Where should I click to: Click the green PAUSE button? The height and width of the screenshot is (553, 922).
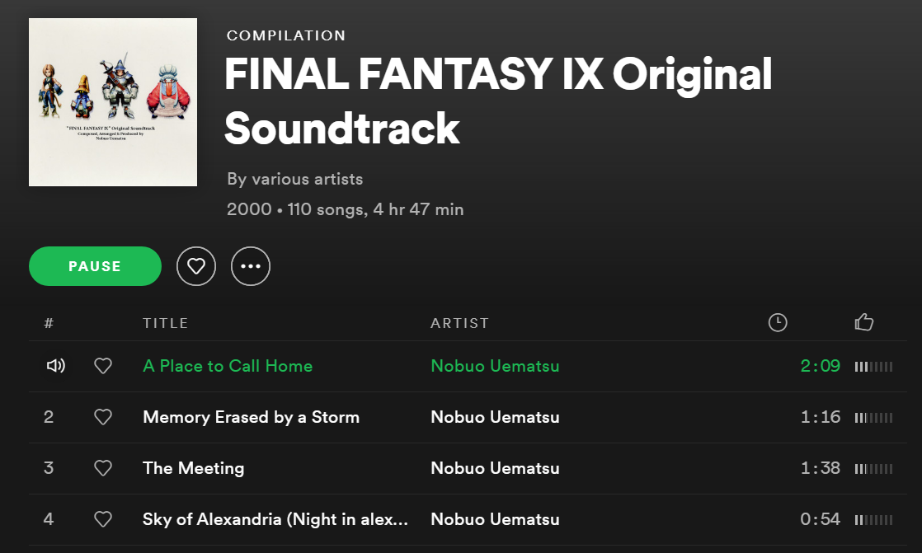(x=95, y=266)
